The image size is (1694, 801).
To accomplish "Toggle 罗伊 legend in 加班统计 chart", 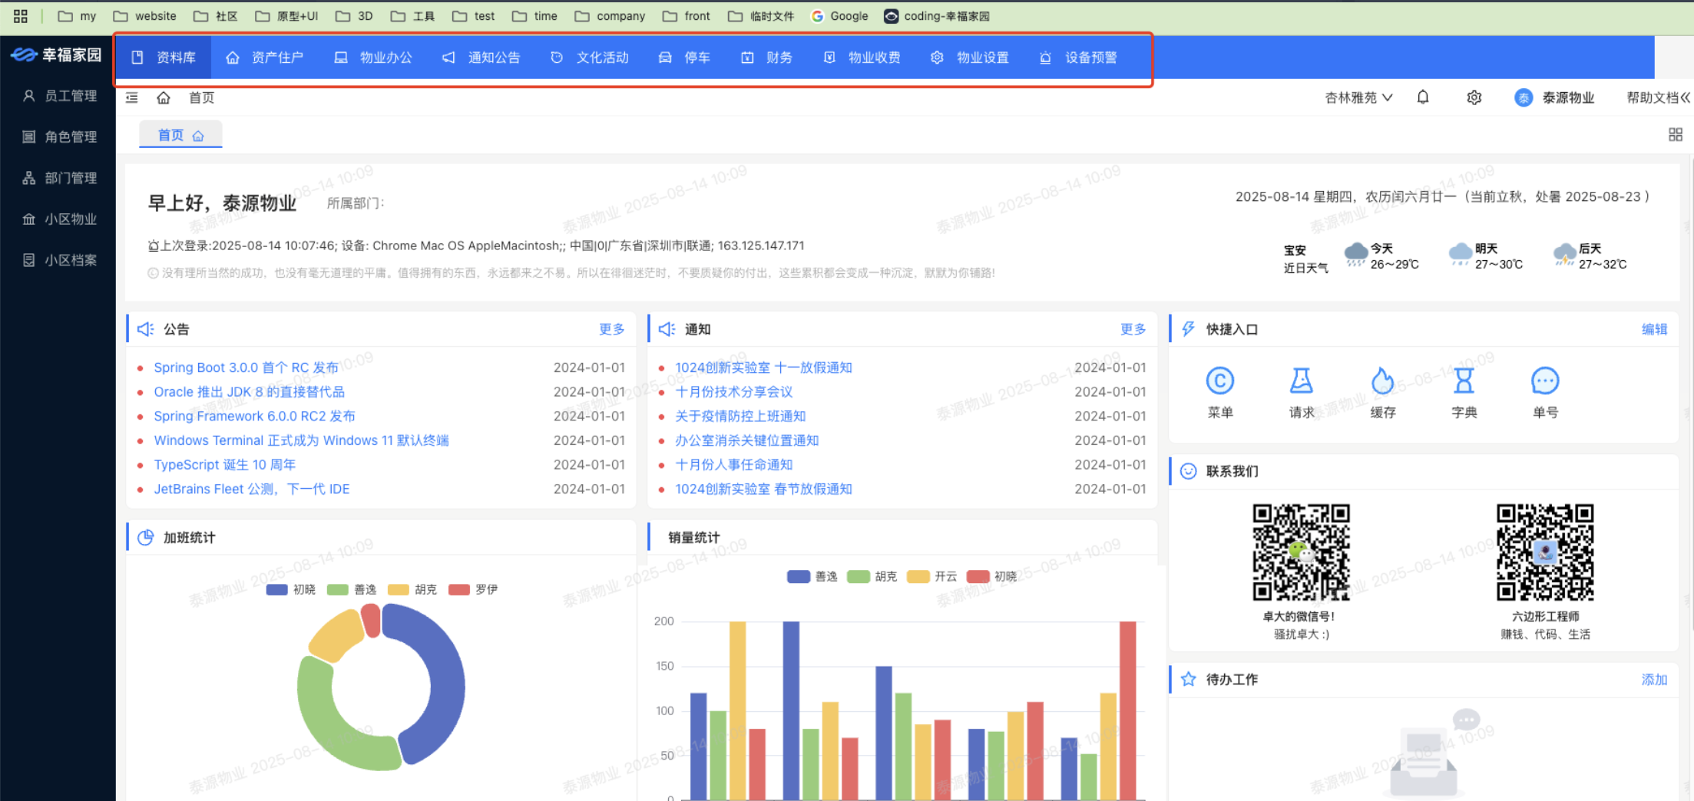I will 473,589.
